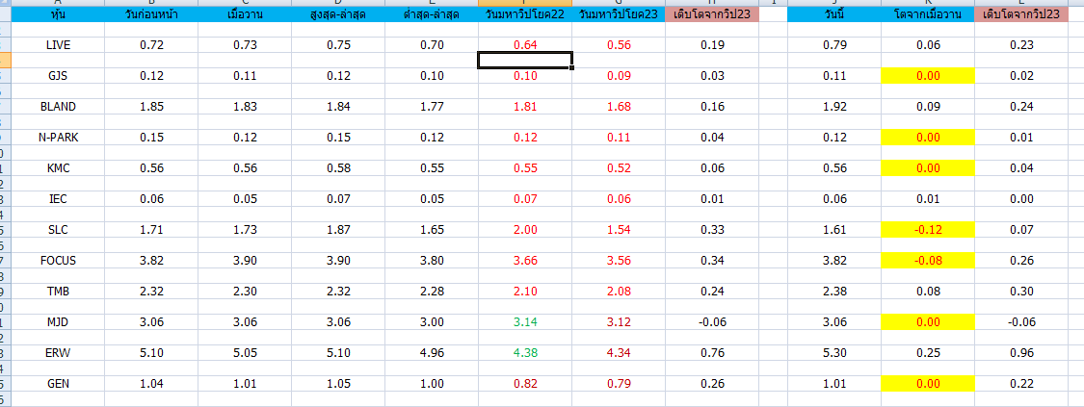The height and width of the screenshot is (407, 1084).
Task: Select 0.26 in the GEN row
Action: (x=712, y=384)
